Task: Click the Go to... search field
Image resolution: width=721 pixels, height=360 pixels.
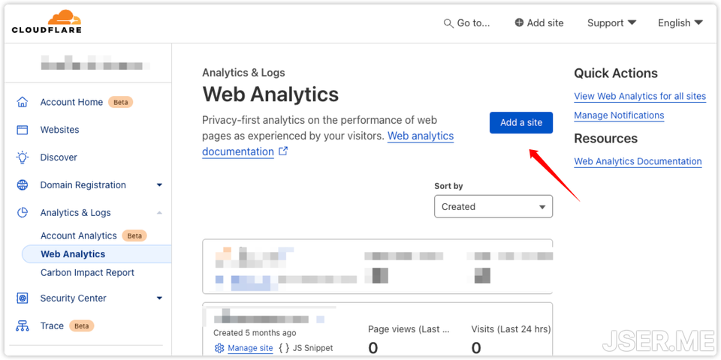Action: 466,23
